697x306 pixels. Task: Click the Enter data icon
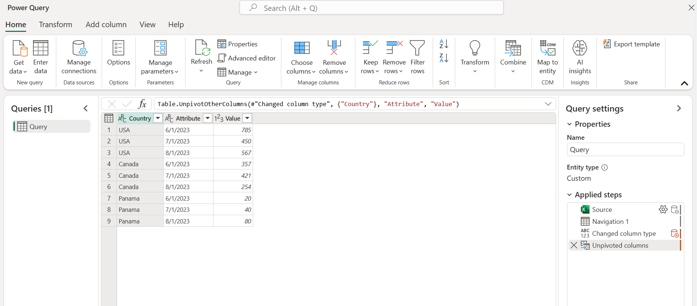[x=41, y=48]
